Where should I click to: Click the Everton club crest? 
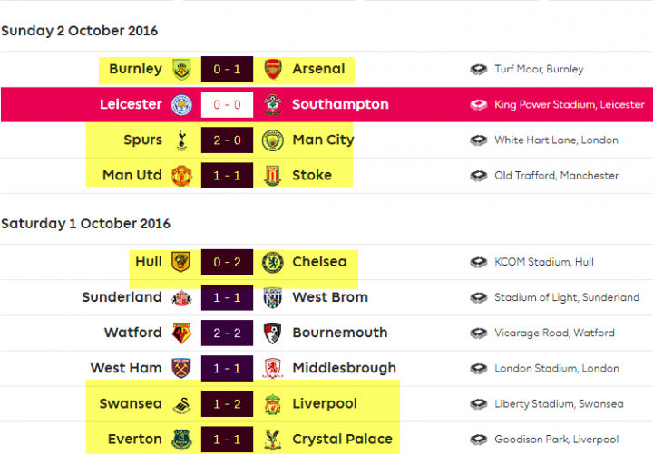click(x=181, y=440)
